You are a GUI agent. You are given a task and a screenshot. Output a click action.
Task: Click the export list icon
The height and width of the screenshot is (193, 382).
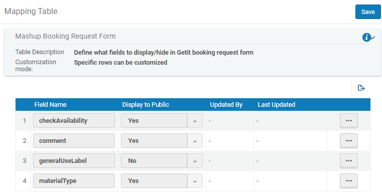(x=361, y=88)
